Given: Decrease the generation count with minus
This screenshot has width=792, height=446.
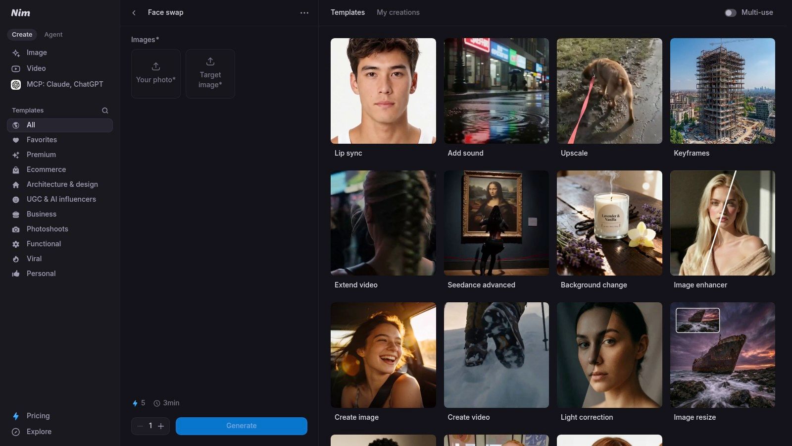Looking at the screenshot, I should click(x=140, y=426).
